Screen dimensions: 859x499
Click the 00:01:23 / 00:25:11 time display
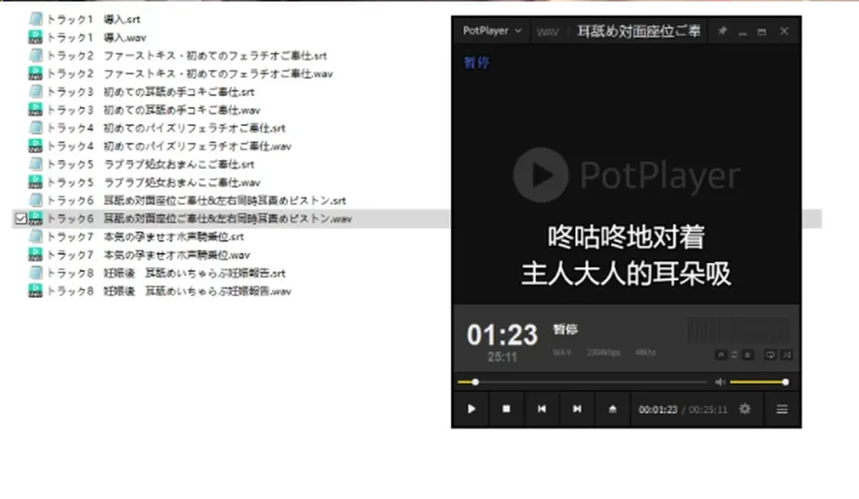(683, 410)
